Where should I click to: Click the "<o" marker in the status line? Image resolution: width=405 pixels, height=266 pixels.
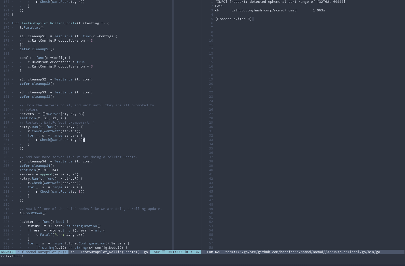coord(73,252)
